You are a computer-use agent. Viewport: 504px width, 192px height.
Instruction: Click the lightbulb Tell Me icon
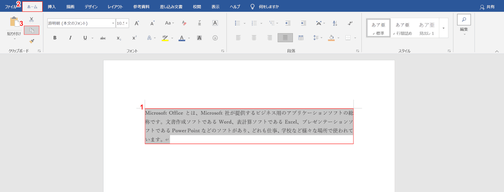252,7
